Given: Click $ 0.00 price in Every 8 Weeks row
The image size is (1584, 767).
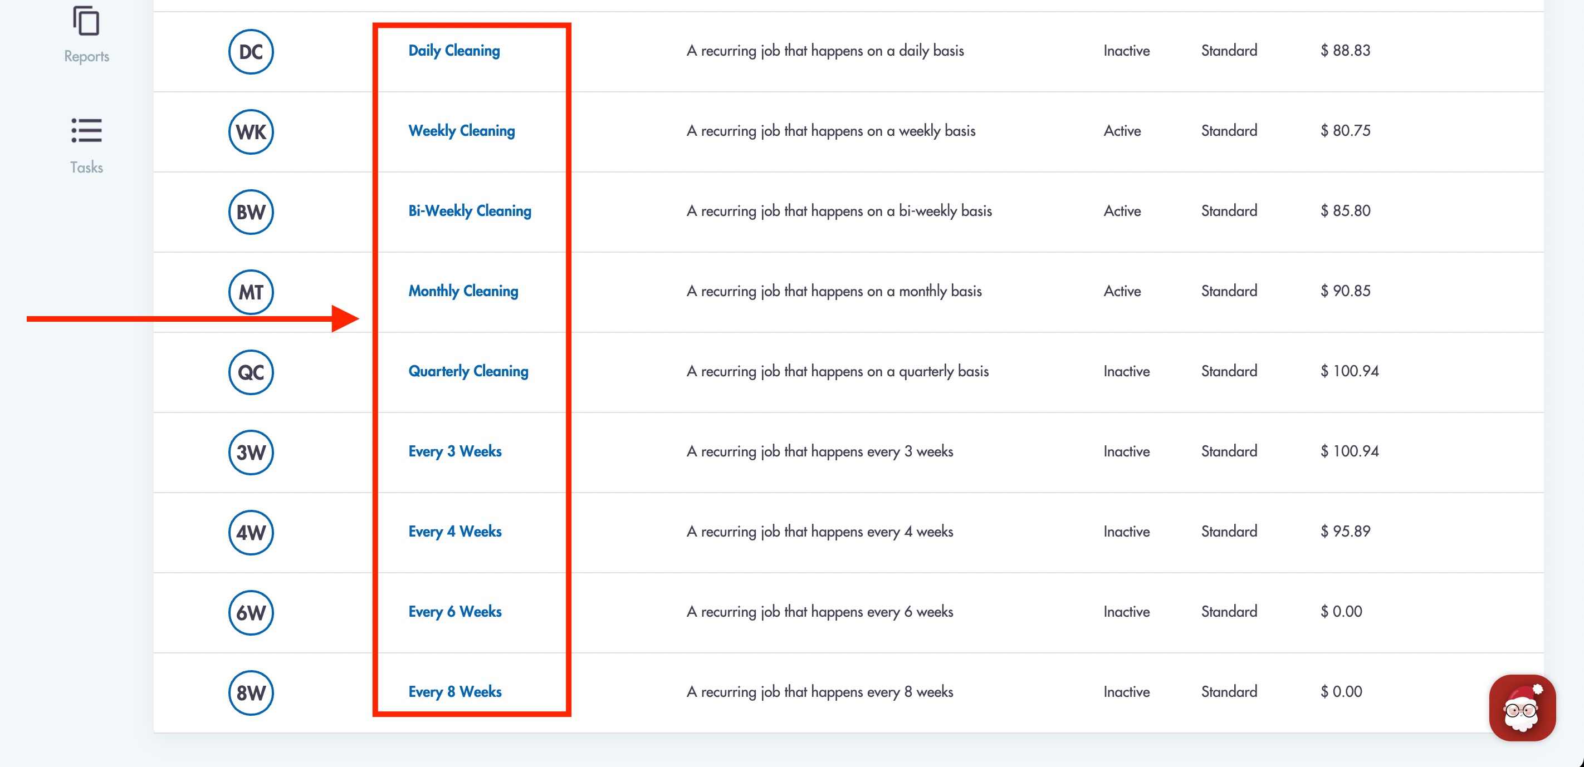Looking at the screenshot, I should point(1341,691).
